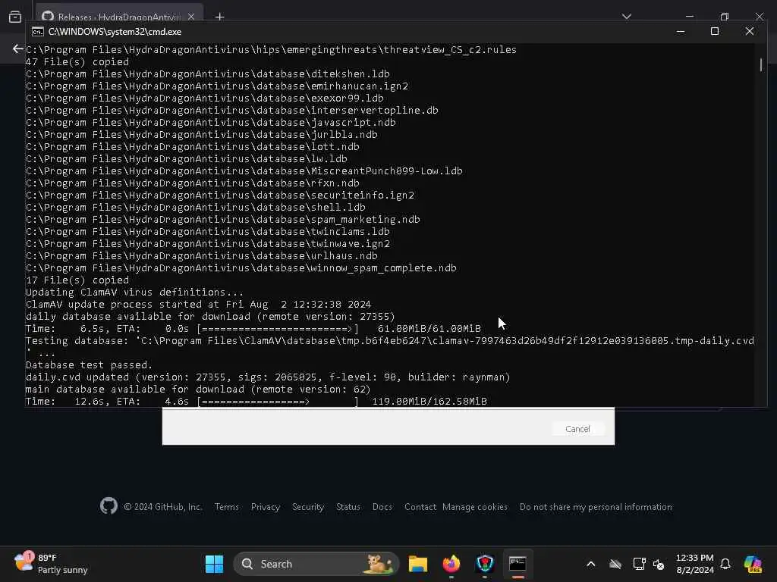Open Do not share my personal information
The height and width of the screenshot is (582, 777).
pyautogui.click(x=596, y=507)
